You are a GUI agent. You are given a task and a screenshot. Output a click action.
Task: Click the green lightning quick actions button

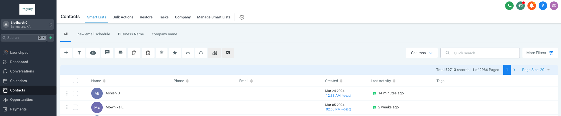(x=51, y=38)
